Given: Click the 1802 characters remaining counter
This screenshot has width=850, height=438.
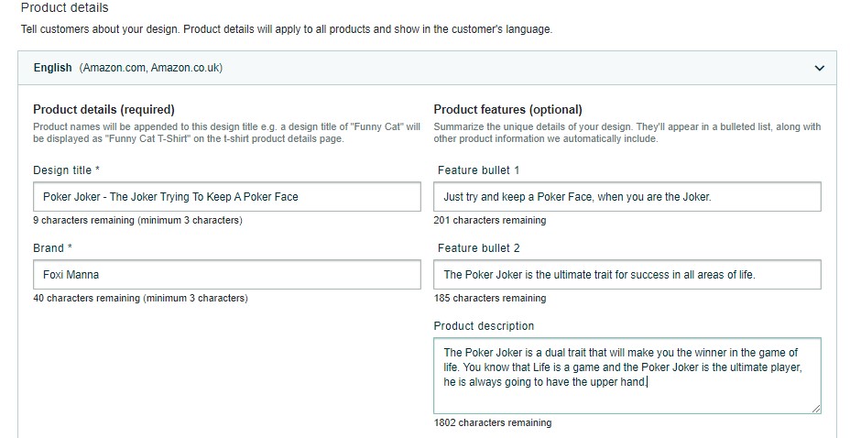Looking at the screenshot, I should click(492, 422).
